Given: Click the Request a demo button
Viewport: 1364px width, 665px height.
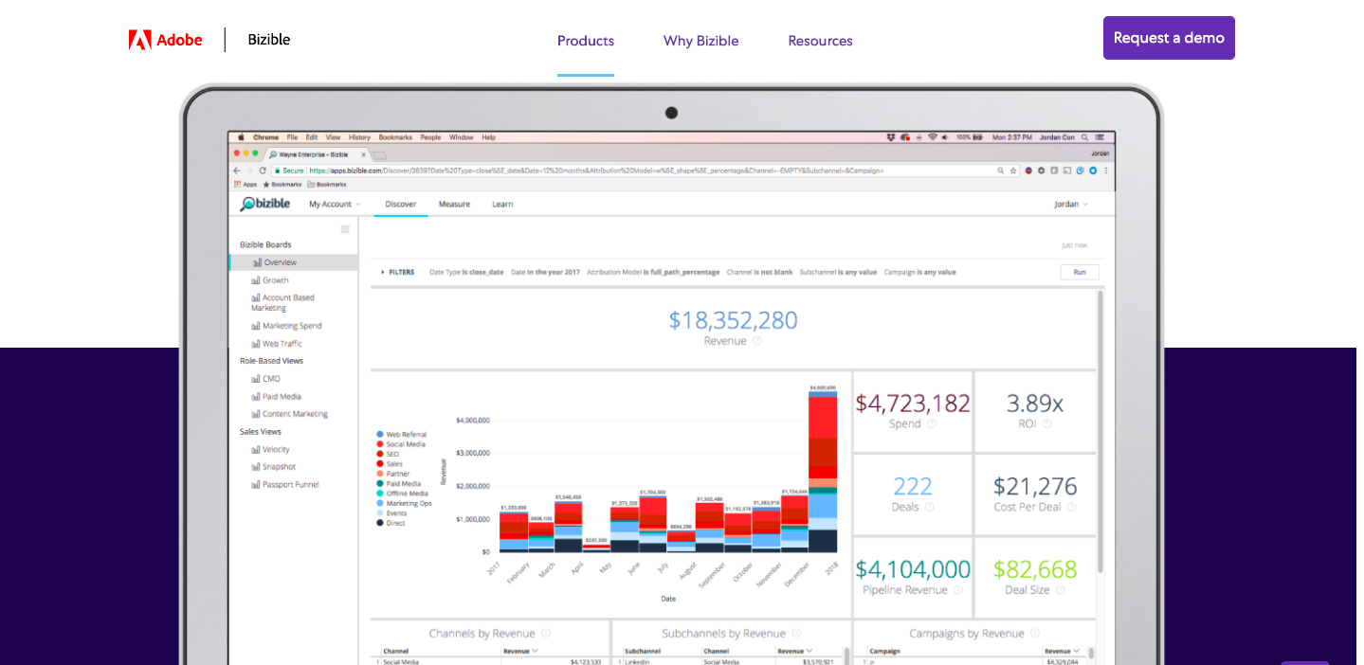Looking at the screenshot, I should tap(1169, 38).
